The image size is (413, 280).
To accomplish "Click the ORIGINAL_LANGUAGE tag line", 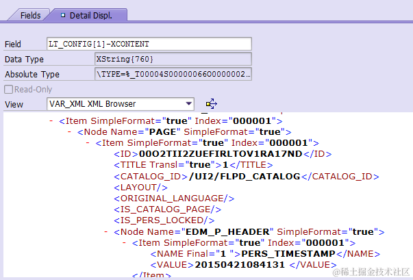I will click(x=174, y=198).
